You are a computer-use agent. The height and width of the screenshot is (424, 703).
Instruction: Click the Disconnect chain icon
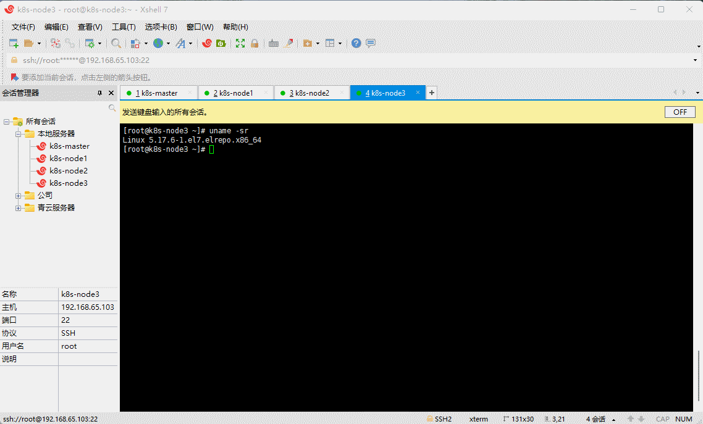point(70,43)
